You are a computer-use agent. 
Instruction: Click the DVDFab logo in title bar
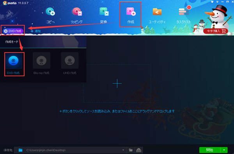(9, 3)
